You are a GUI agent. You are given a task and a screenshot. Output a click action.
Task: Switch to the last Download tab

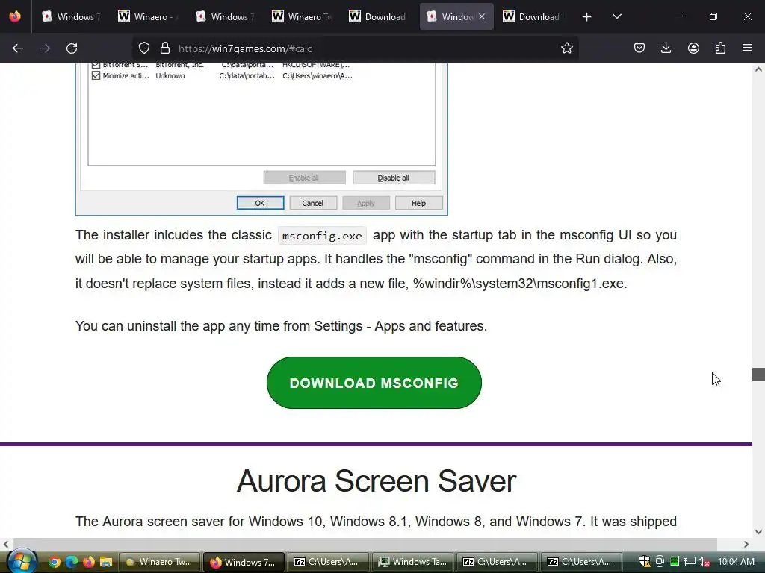533,16
